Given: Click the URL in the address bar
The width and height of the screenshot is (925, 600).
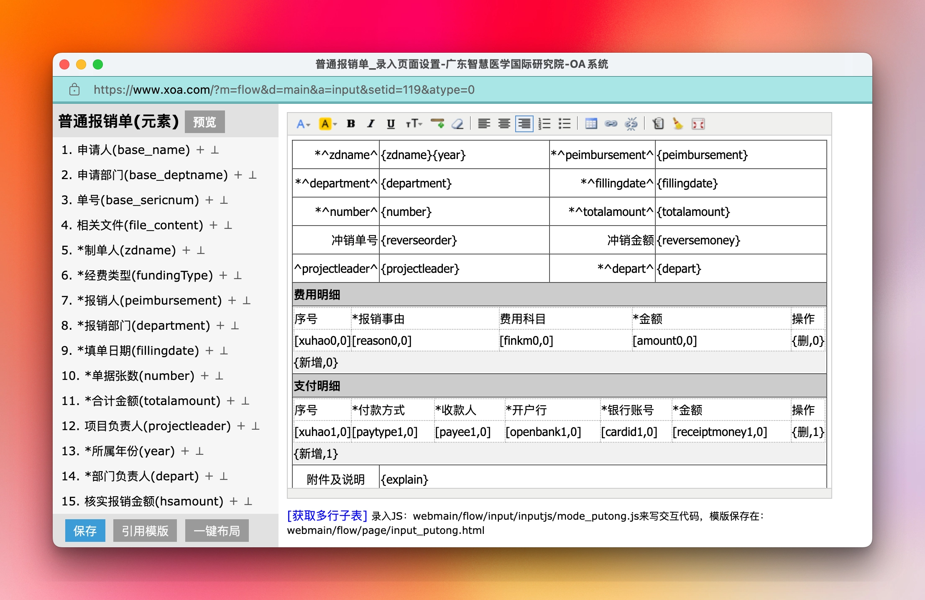Looking at the screenshot, I should (x=284, y=90).
